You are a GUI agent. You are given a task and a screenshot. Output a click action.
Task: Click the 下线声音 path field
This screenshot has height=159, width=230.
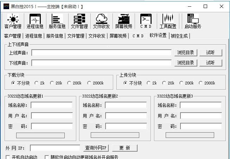102,63
